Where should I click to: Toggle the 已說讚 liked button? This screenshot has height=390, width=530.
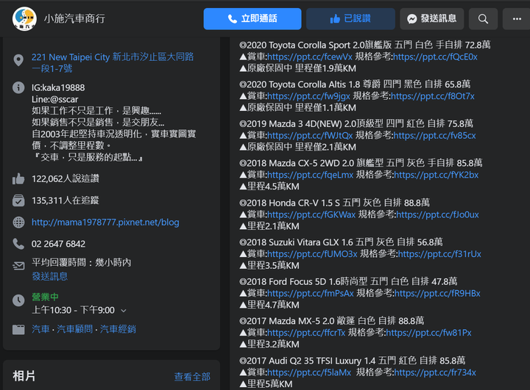tap(350, 19)
